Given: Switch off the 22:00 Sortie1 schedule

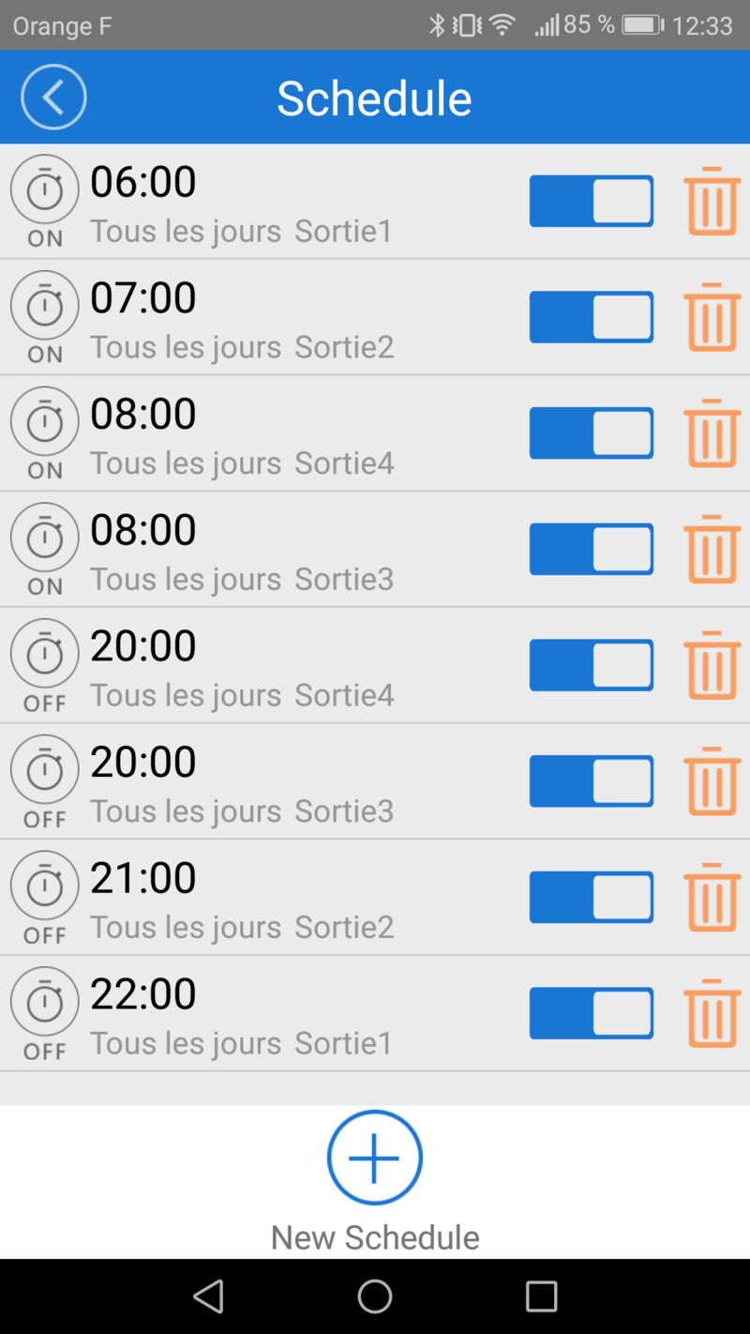Looking at the screenshot, I should 592,1013.
